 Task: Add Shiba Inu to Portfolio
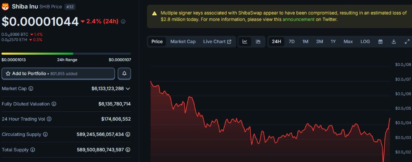58,74
